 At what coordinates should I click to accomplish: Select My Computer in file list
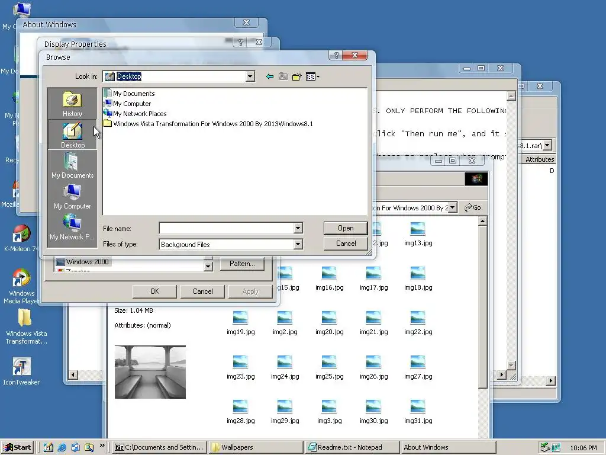click(127, 104)
